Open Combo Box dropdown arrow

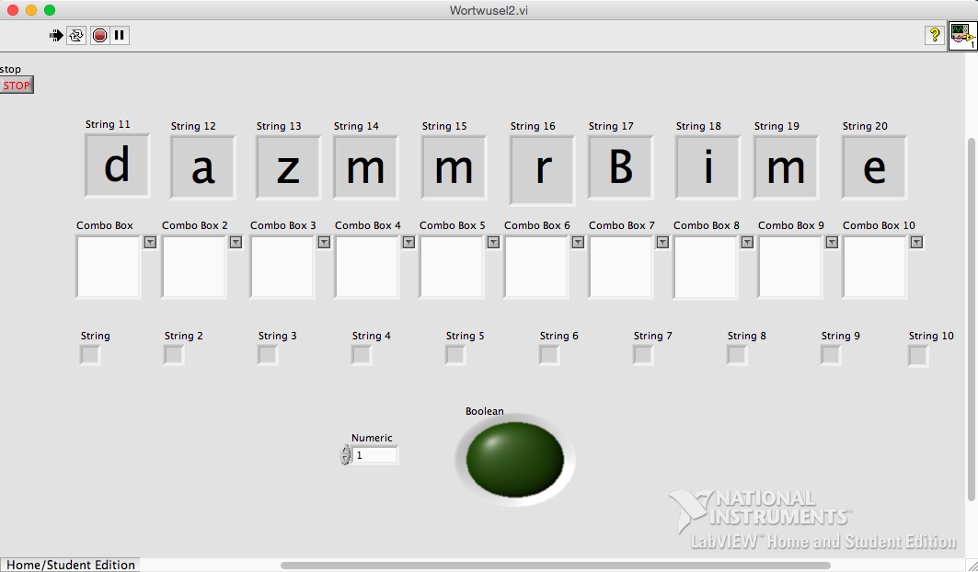(150, 242)
